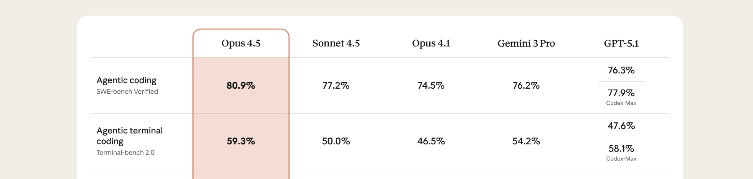Select the 77.2% Sonnet 4.5 score
Viewport: 753px width, 179px height.
coord(336,86)
